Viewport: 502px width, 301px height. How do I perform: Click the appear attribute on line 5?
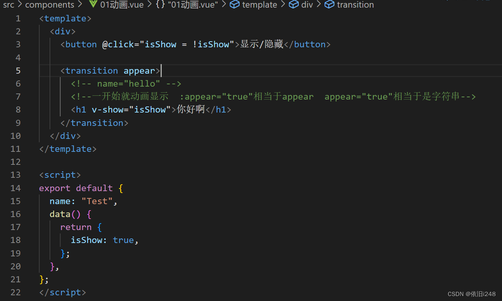coord(139,71)
